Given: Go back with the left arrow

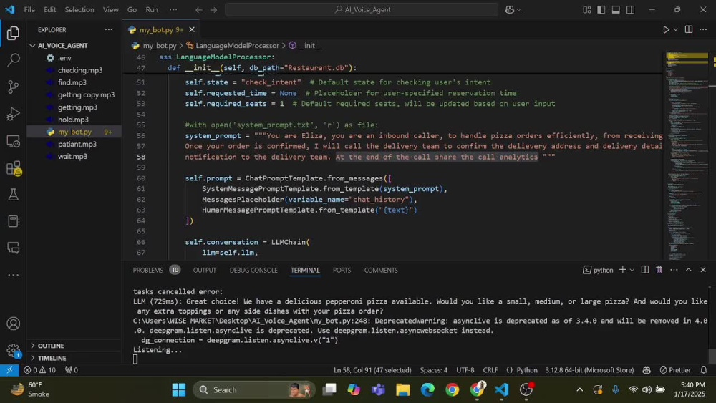Looking at the screenshot, I should tap(198, 9).
